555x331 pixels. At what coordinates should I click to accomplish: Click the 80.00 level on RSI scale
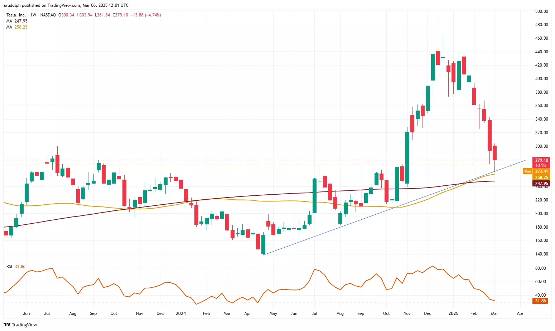(540, 268)
